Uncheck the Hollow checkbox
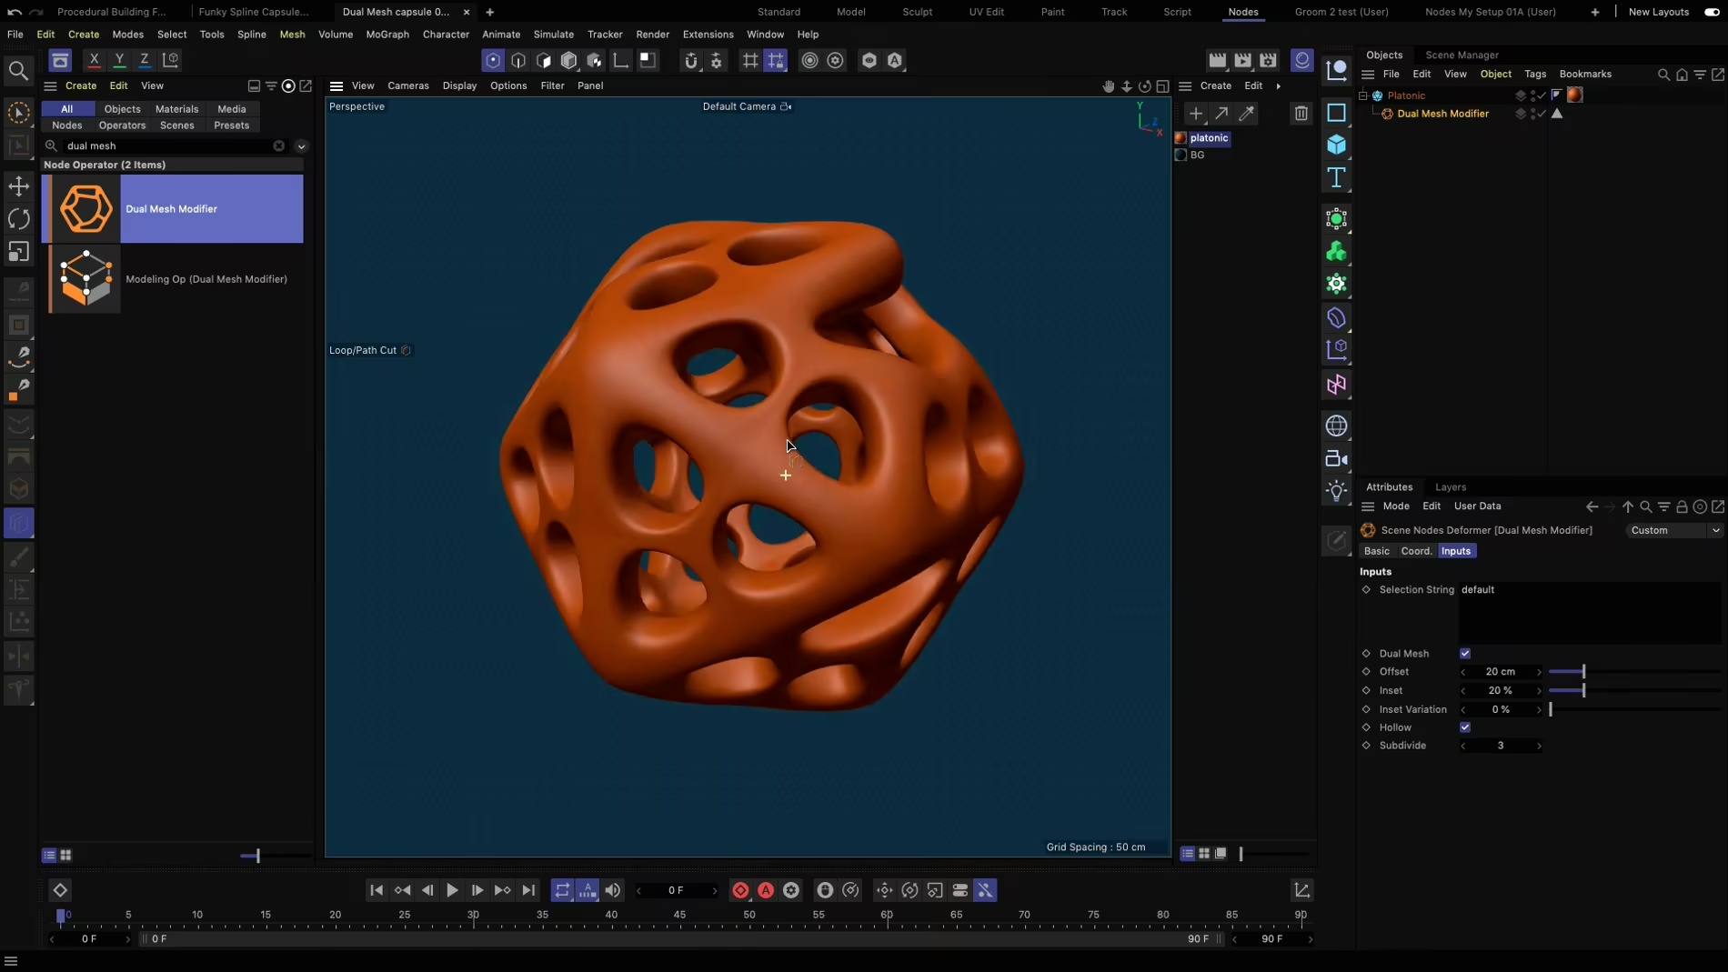The image size is (1728, 972). 1464,727
